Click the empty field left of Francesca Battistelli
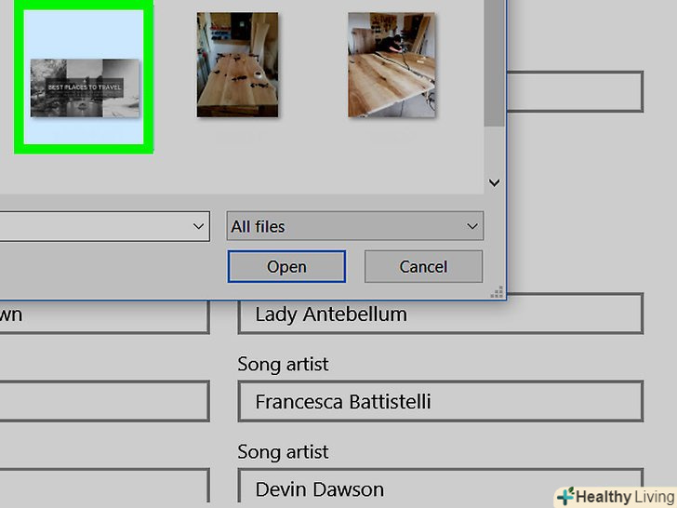Image resolution: width=677 pixels, height=508 pixels. [104, 401]
